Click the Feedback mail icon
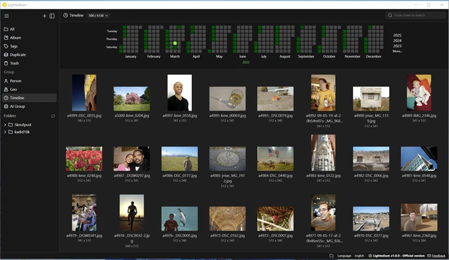This screenshot has width=449, height=260. coord(429,256)
